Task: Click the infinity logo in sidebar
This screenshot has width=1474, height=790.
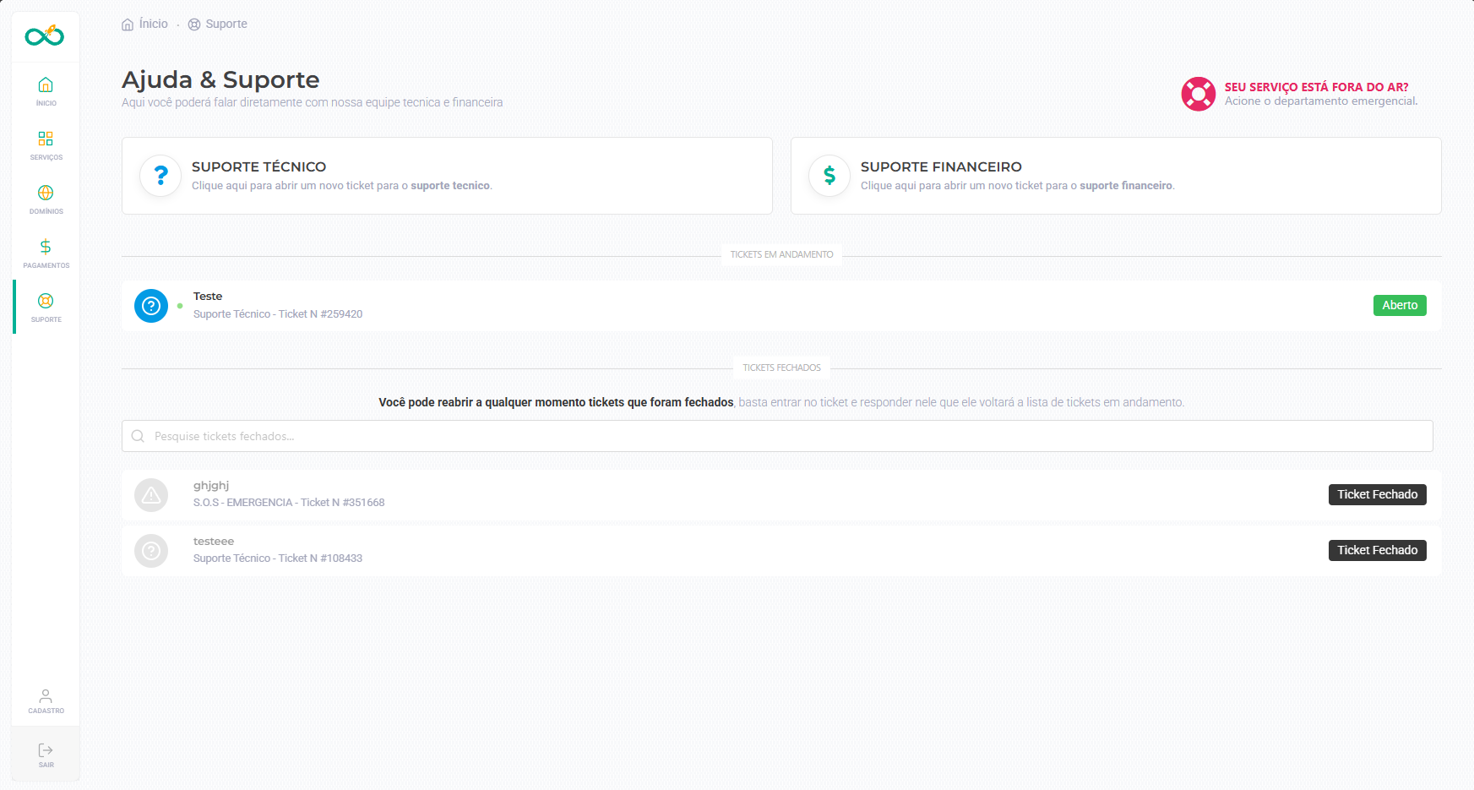Action: 45,36
